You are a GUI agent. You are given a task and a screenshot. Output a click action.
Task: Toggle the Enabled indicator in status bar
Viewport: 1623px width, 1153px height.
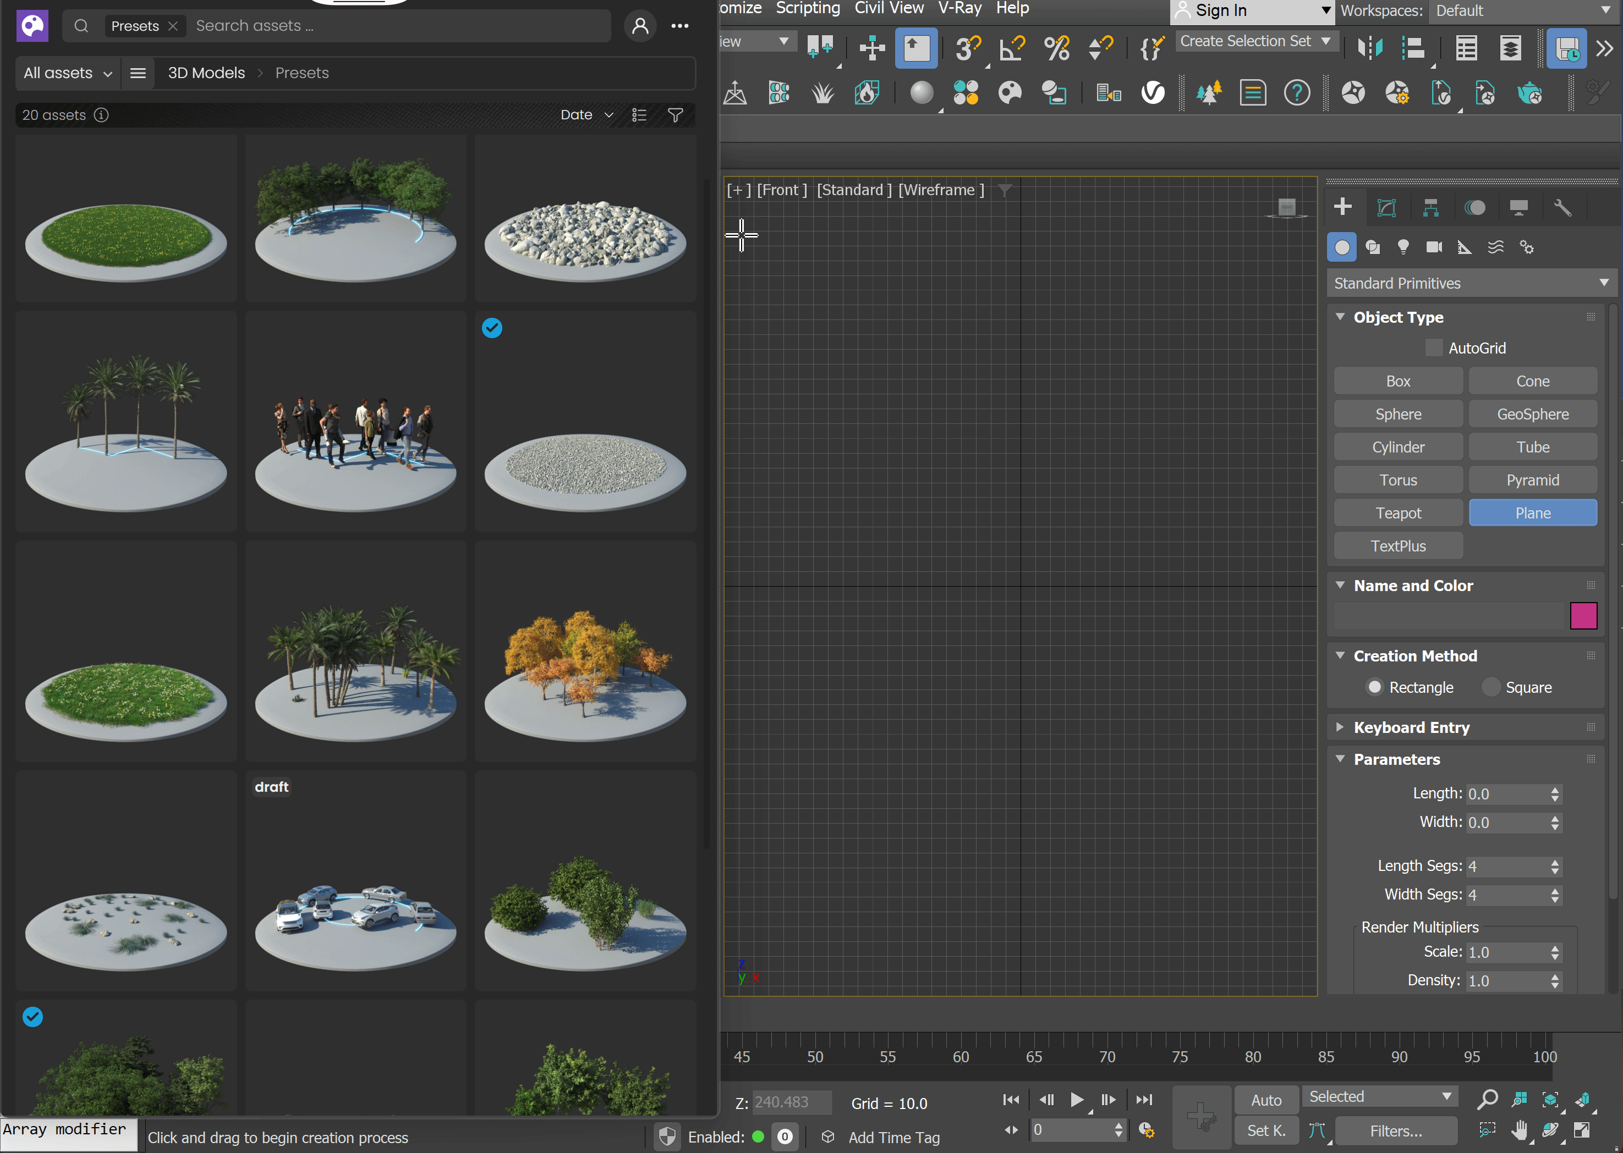tap(757, 1137)
